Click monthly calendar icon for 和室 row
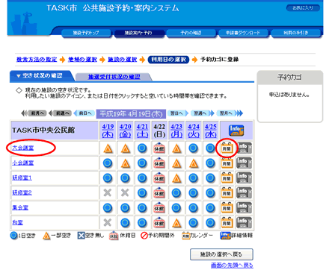 pos(227,222)
